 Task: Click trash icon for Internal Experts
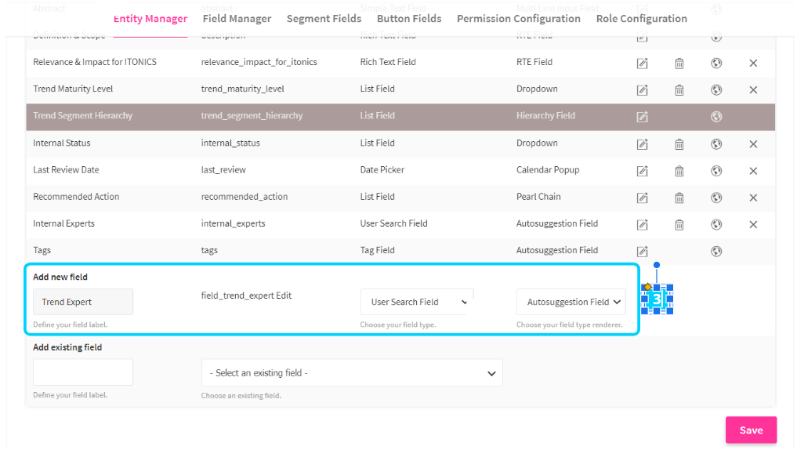[679, 224]
